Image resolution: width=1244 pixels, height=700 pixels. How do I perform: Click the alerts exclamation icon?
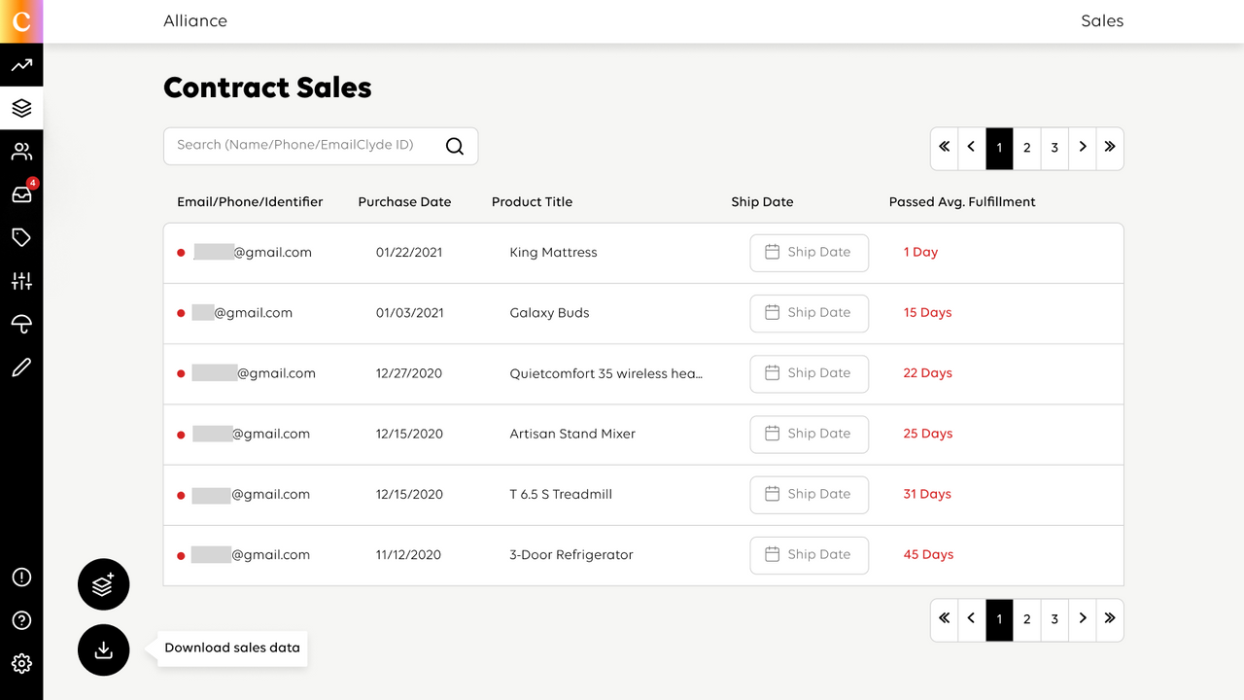coord(21,577)
